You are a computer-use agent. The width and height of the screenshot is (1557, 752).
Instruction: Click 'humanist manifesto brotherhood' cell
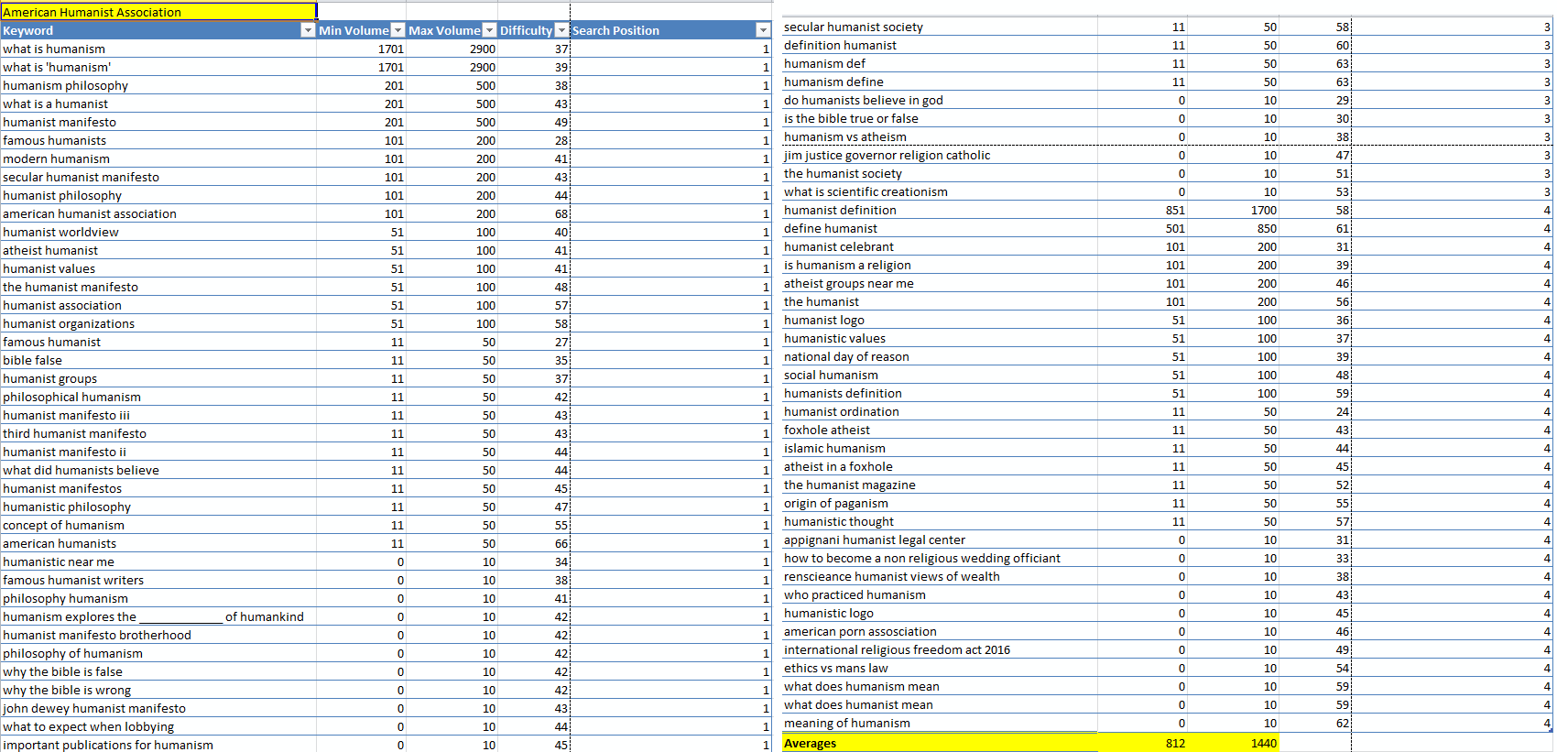click(x=158, y=635)
